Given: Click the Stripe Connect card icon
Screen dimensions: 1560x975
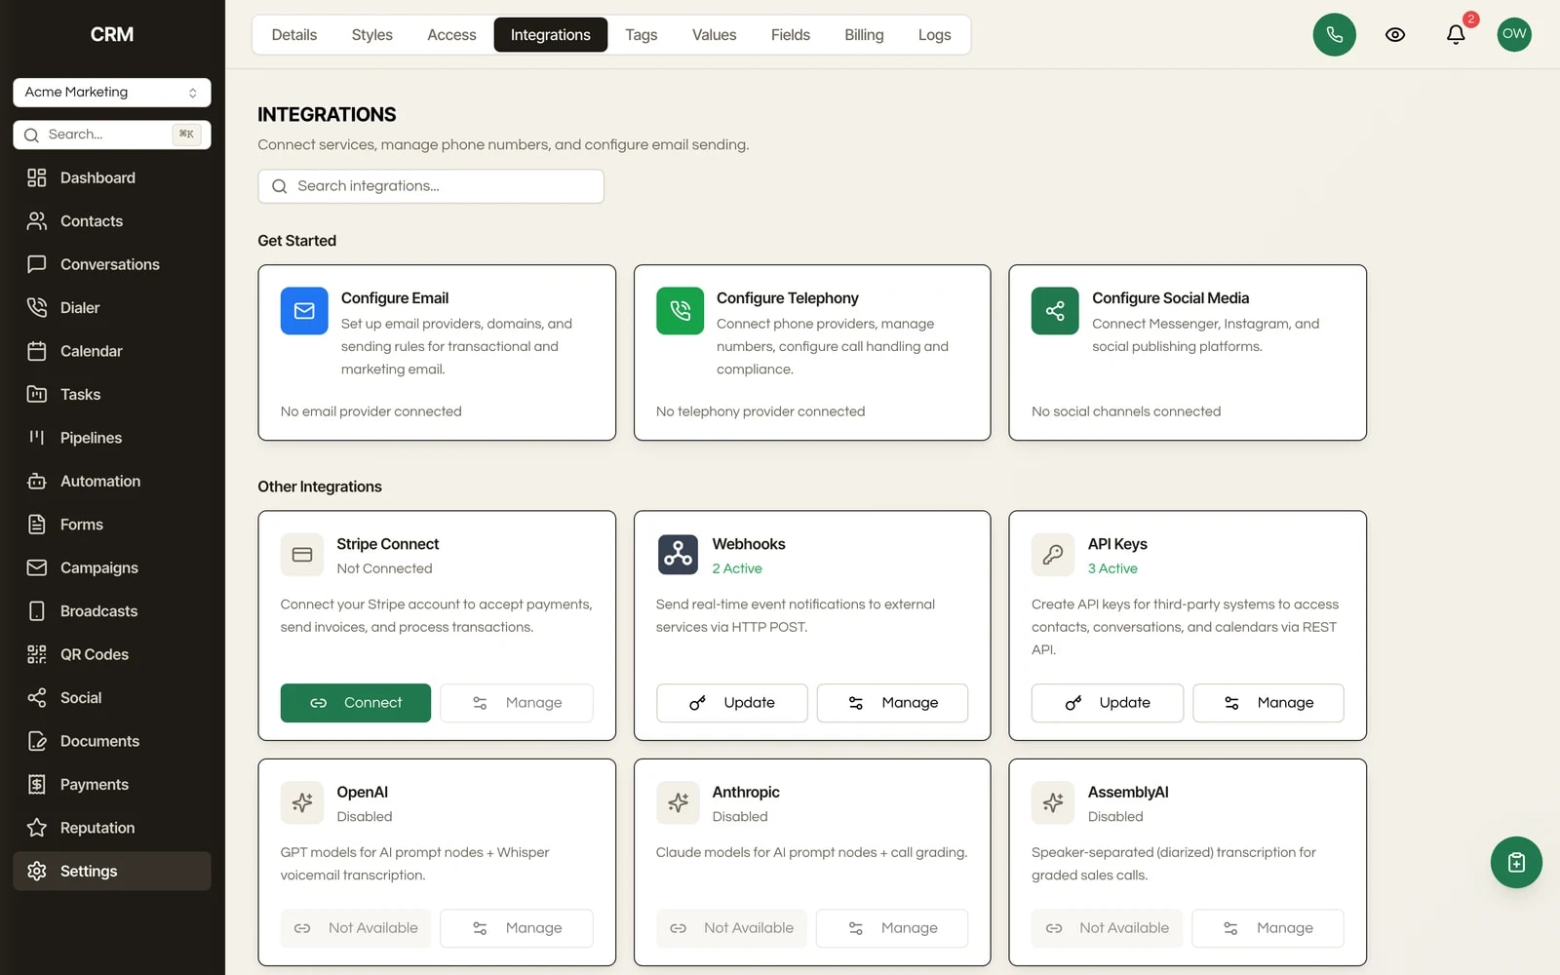Looking at the screenshot, I should (x=301, y=555).
